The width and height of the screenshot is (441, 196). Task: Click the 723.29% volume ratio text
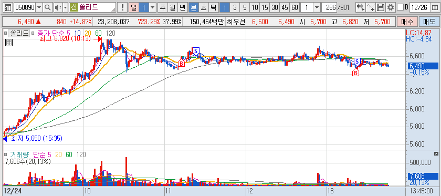tap(149, 22)
